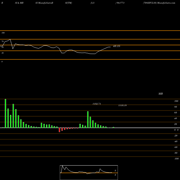Click the mini overview chart at the bottom

point(89,172)
